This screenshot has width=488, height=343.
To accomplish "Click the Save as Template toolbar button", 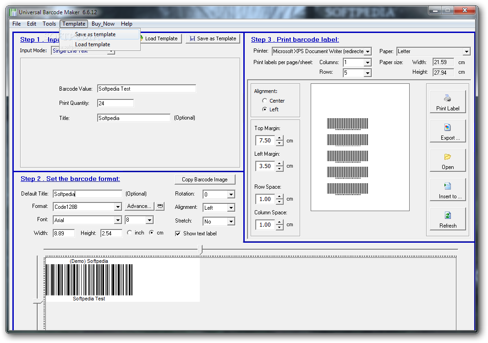I will (213, 38).
